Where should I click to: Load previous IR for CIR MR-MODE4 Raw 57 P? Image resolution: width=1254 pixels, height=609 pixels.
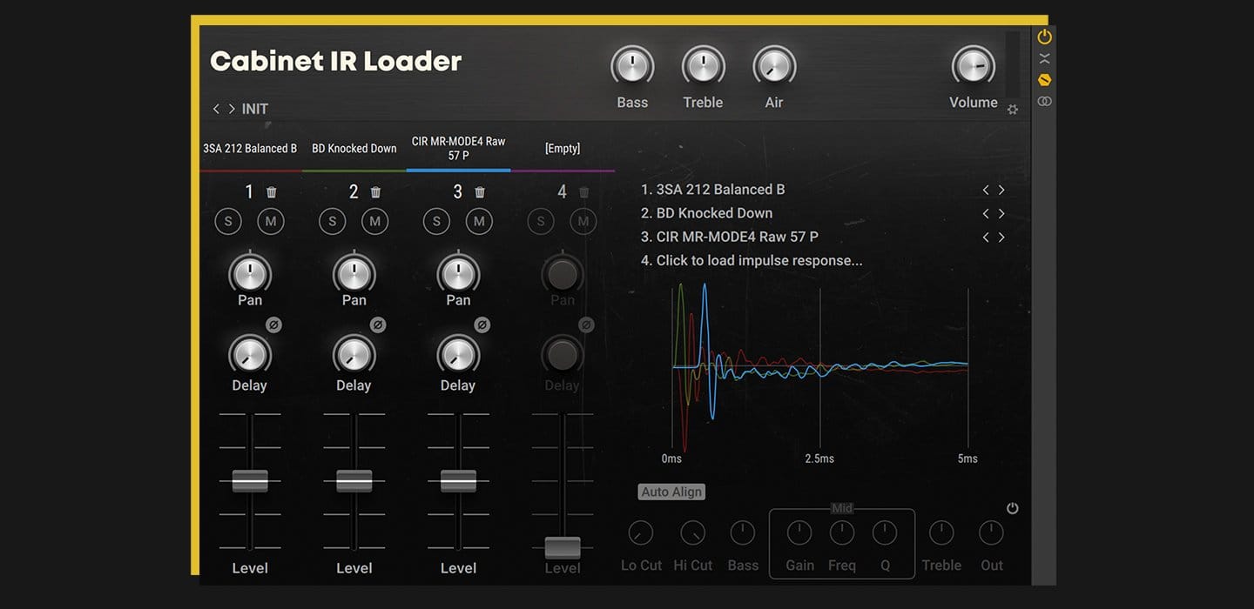pos(986,237)
